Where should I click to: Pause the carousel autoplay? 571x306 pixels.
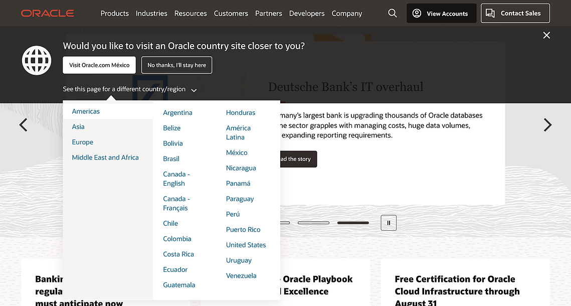point(389,223)
